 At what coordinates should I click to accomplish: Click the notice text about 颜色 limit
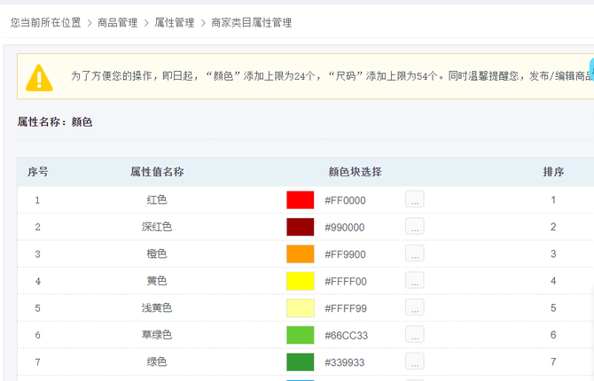pyautogui.click(x=332, y=76)
